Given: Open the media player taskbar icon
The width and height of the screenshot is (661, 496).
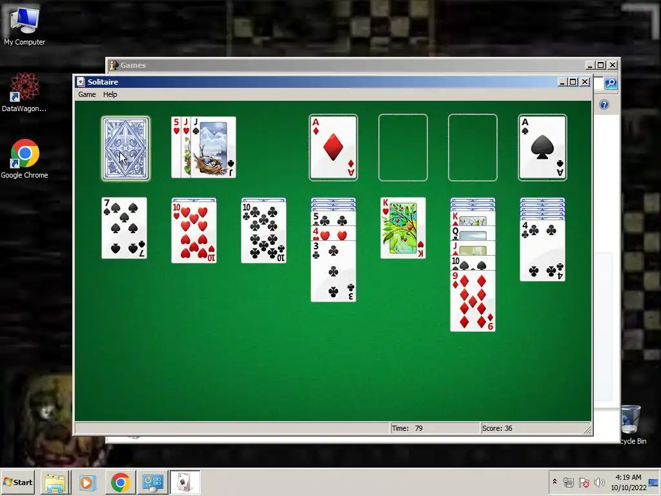Looking at the screenshot, I should coord(88,482).
